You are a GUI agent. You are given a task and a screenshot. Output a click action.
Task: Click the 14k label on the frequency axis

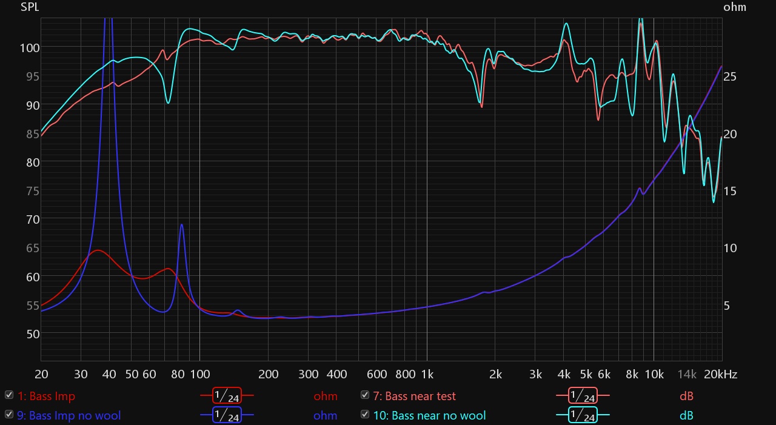click(x=687, y=375)
